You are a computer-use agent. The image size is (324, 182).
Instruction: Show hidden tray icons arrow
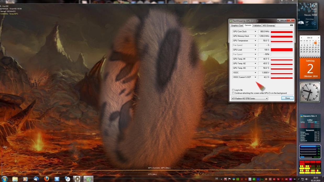221,179
